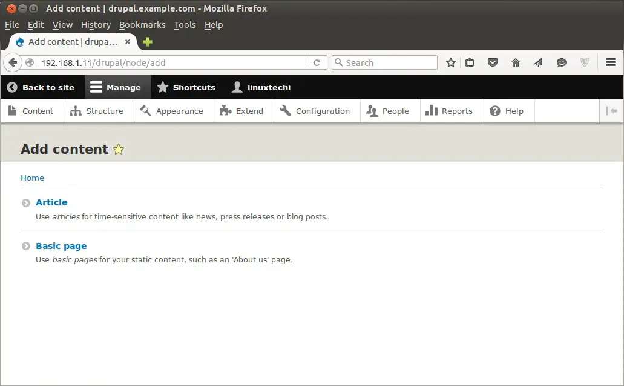Close the Add content browser tab
624x386 pixels.
click(x=127, y=42)
